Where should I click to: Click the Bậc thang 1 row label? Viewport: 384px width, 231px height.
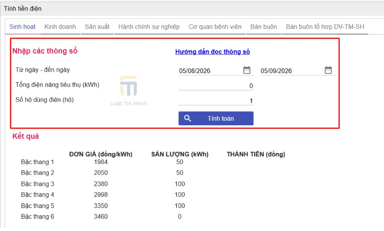click(38, 162)
